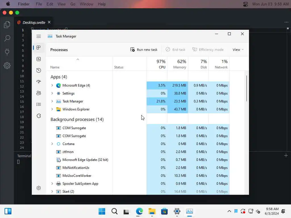291x218 pixels.
Task: Expand the Spooler SubSystem App row
Action: coord(52,184)
